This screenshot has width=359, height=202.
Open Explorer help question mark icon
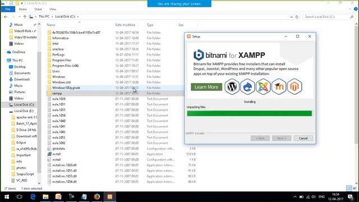coord(356,9)
